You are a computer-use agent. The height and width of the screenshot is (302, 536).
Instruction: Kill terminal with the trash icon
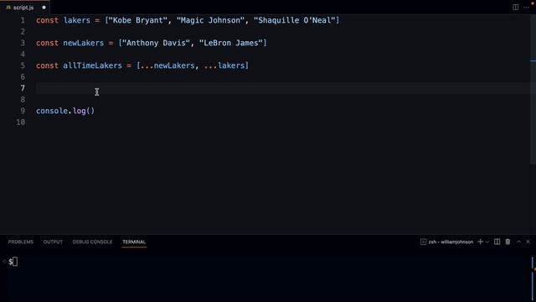508,242
